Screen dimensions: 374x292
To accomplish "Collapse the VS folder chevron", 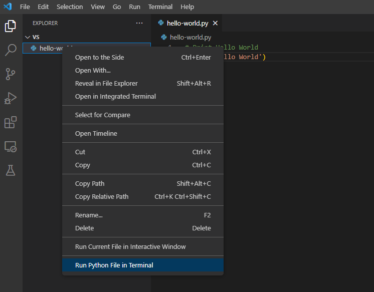I will pos(28,37).
